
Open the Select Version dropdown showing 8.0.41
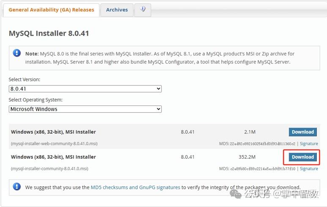point(85,89)
